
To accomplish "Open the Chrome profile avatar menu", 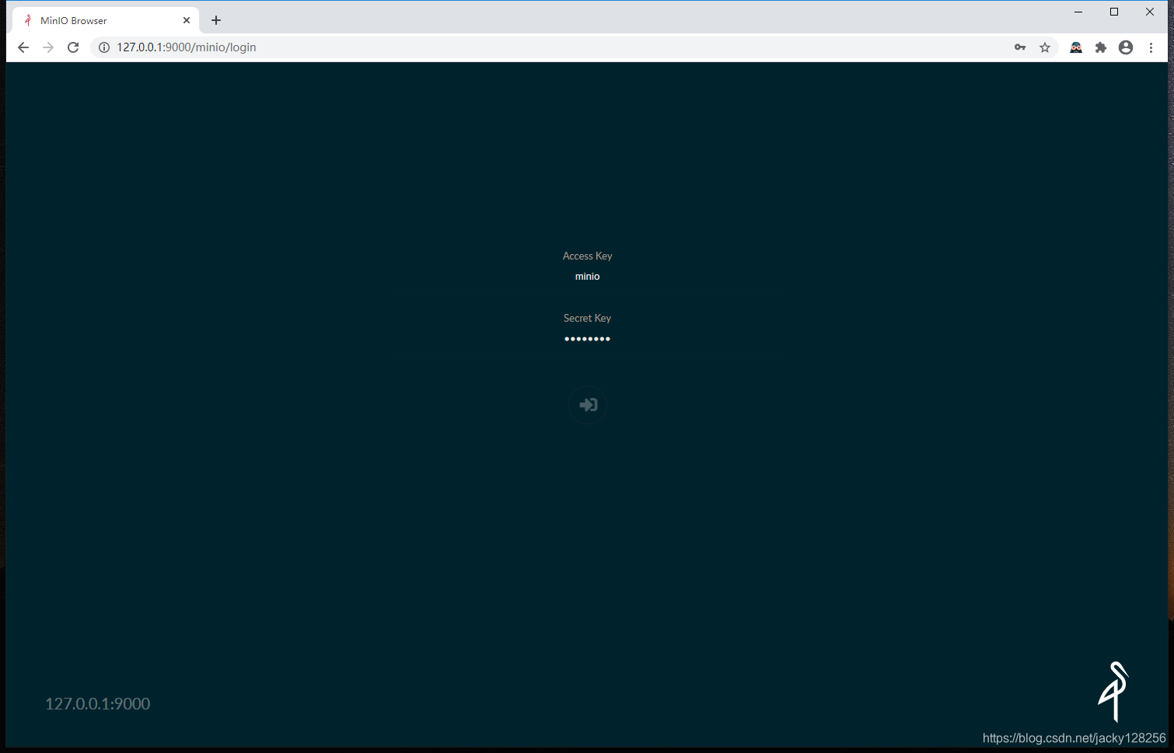I will [1126, 47].
